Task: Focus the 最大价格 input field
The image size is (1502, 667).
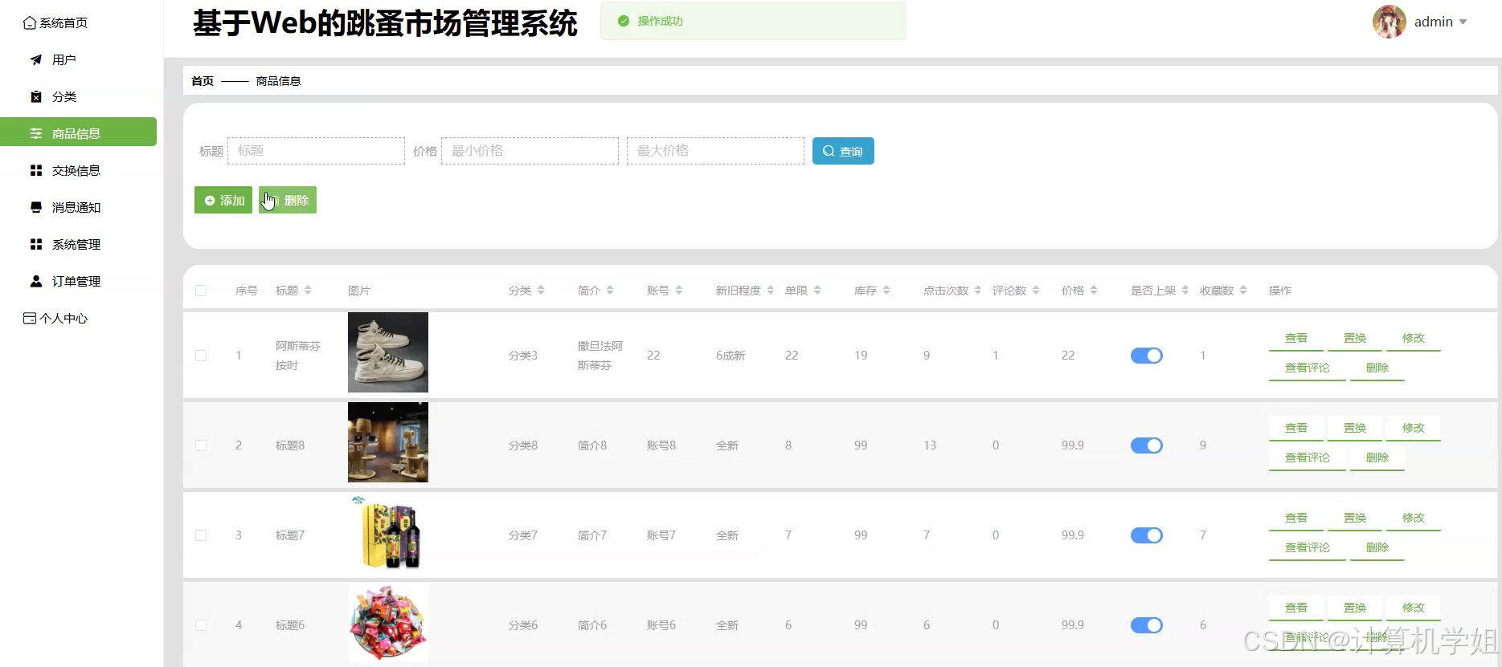Action: [715, 151]
